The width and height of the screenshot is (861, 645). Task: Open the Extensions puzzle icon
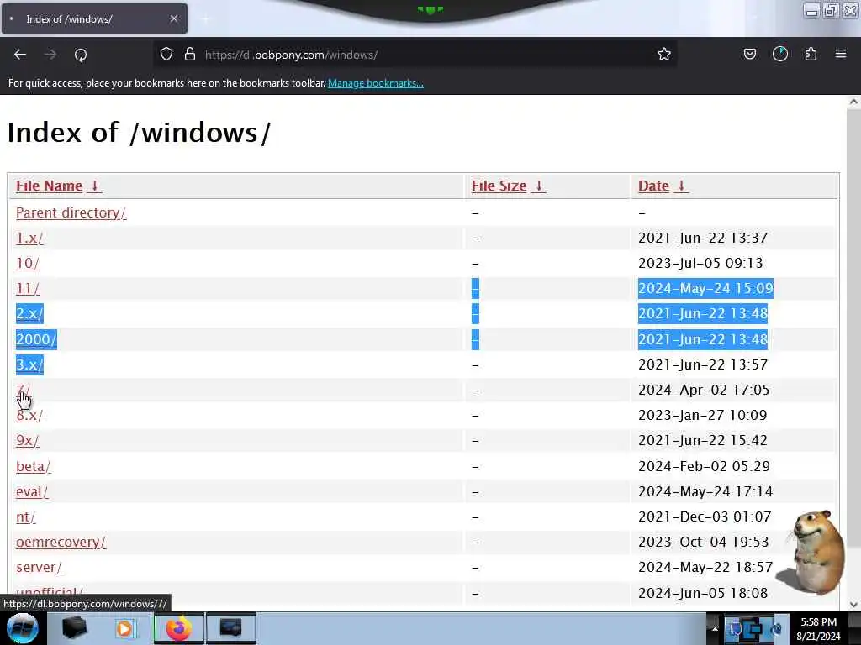(811, 55)
